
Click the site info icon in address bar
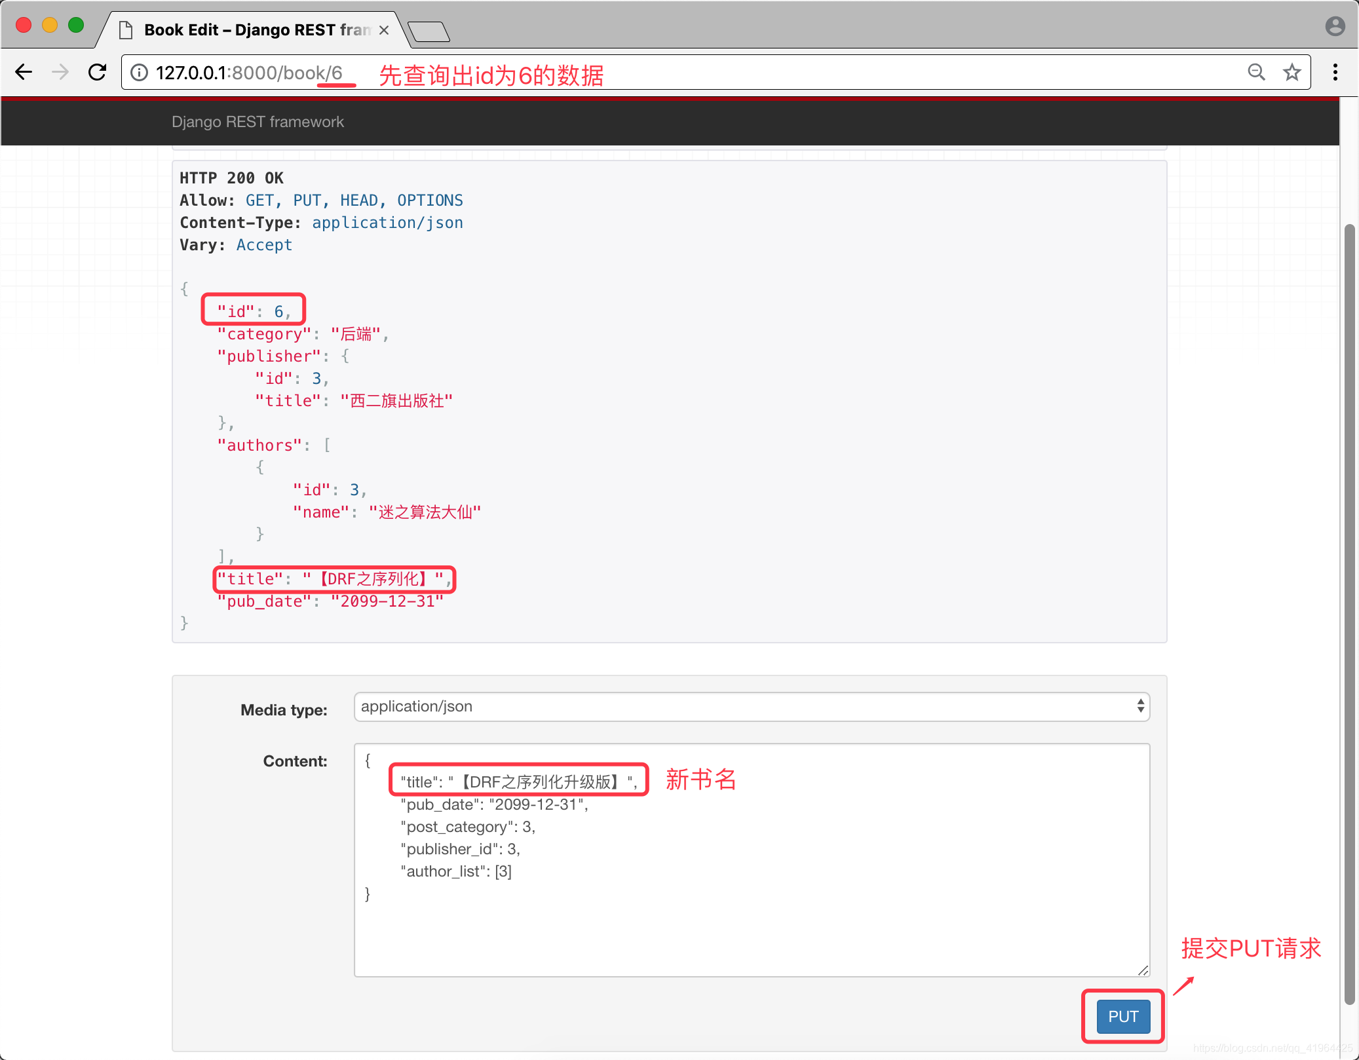[x=140, y=72]
